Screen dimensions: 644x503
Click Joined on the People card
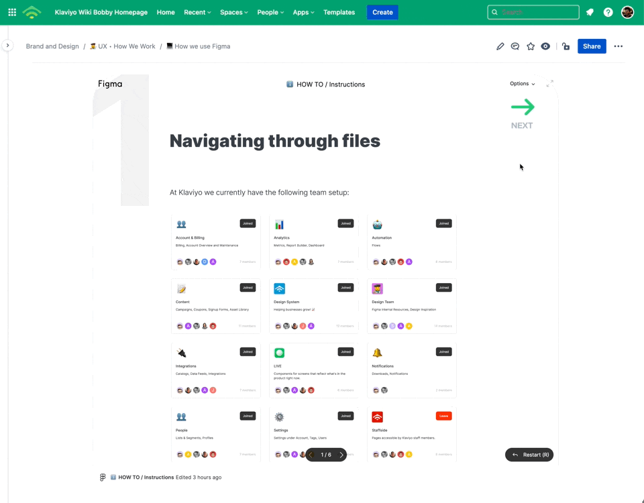coord(248,416)
